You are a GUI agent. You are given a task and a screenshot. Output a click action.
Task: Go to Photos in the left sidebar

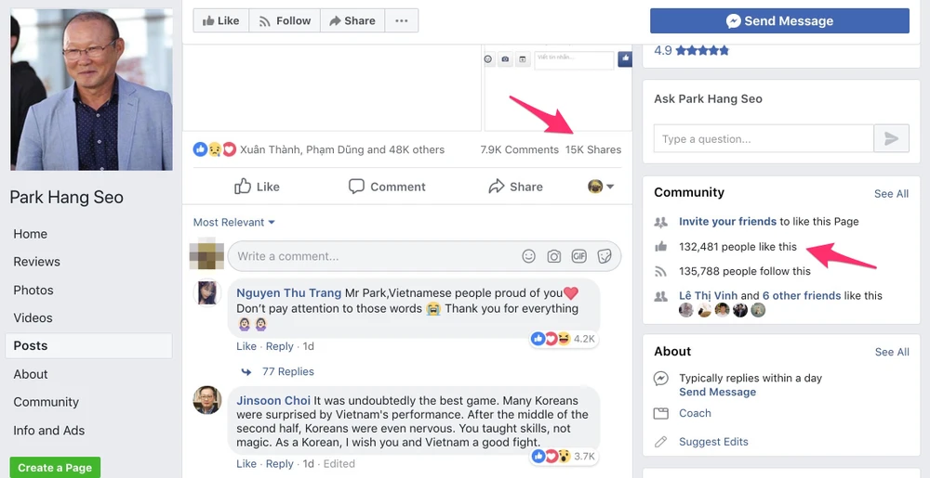pos(33,290)
